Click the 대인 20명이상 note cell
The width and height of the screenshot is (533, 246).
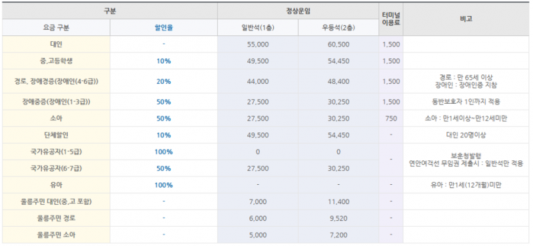(466, 135)
